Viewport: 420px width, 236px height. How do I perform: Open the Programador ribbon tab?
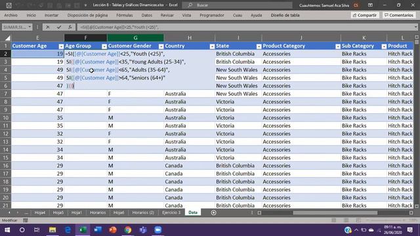pos(212,15)
